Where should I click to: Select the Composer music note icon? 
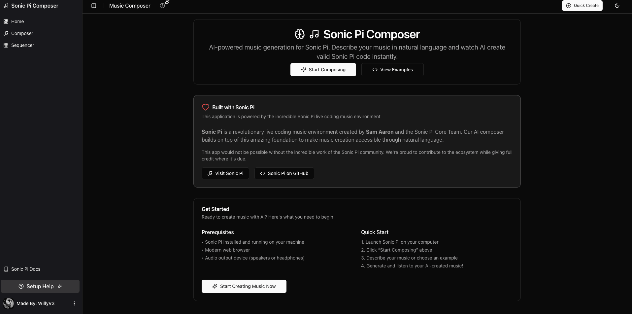click(x=6, y=33)
